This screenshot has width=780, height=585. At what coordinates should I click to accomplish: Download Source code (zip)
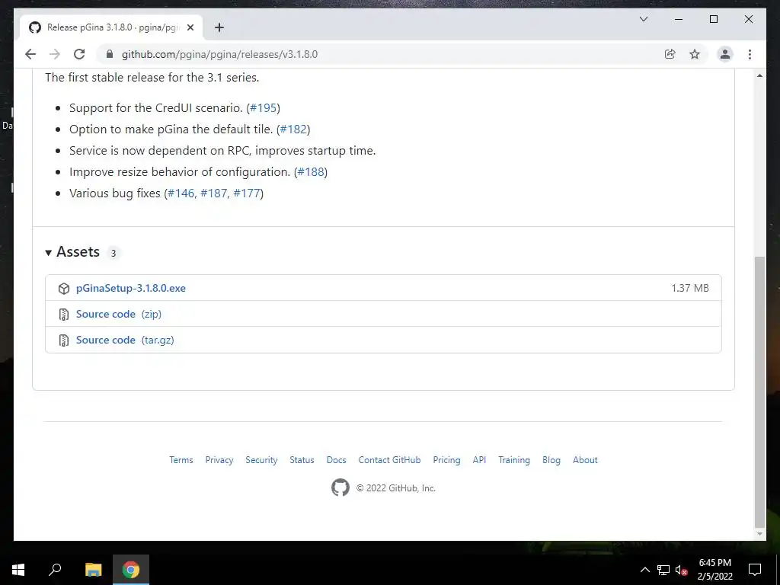[118, 314]
